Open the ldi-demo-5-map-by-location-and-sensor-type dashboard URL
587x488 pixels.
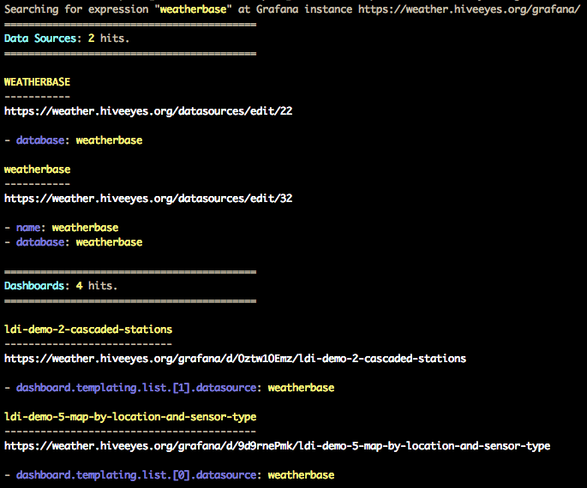(277, 445)
